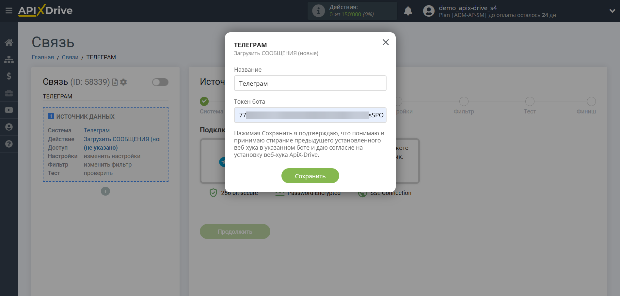Add a new block with the plus icon
This screenshot has width=620, height=296.
[105, 191]
